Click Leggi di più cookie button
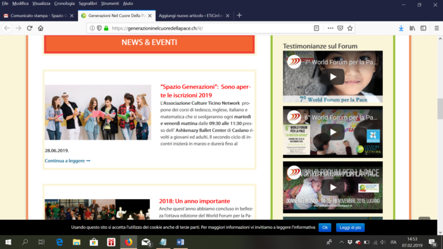 click(350, 228)
